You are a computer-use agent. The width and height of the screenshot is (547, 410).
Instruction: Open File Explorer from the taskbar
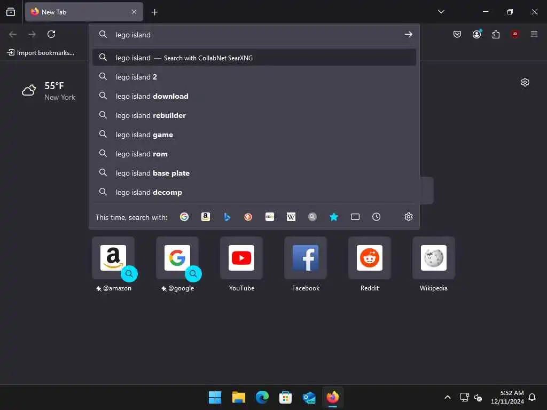click(x=239, y=397)
